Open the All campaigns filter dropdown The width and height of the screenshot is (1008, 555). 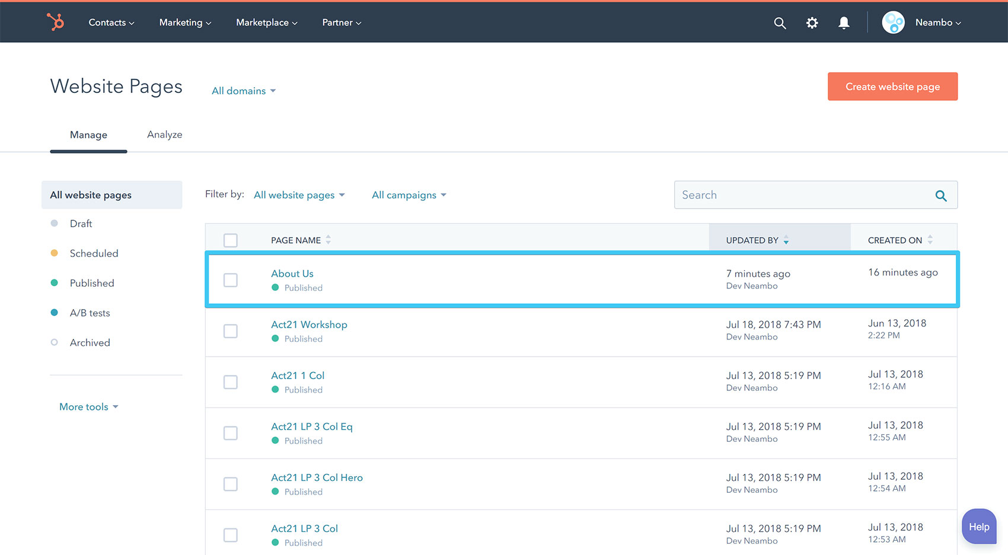409,195
